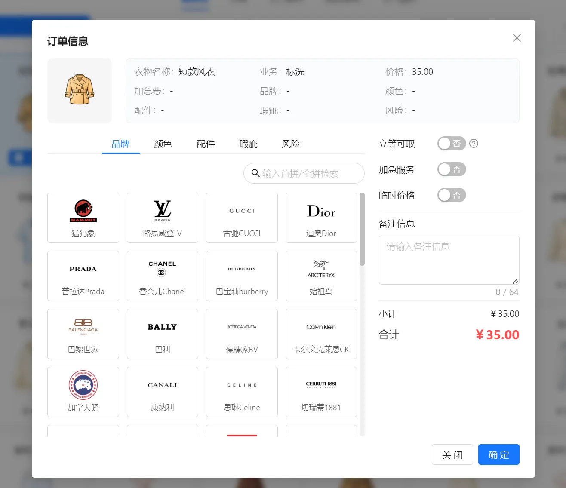Screen dimensions: 566x488
Task: Select the Mammut brand logo card
Action: 83,218
